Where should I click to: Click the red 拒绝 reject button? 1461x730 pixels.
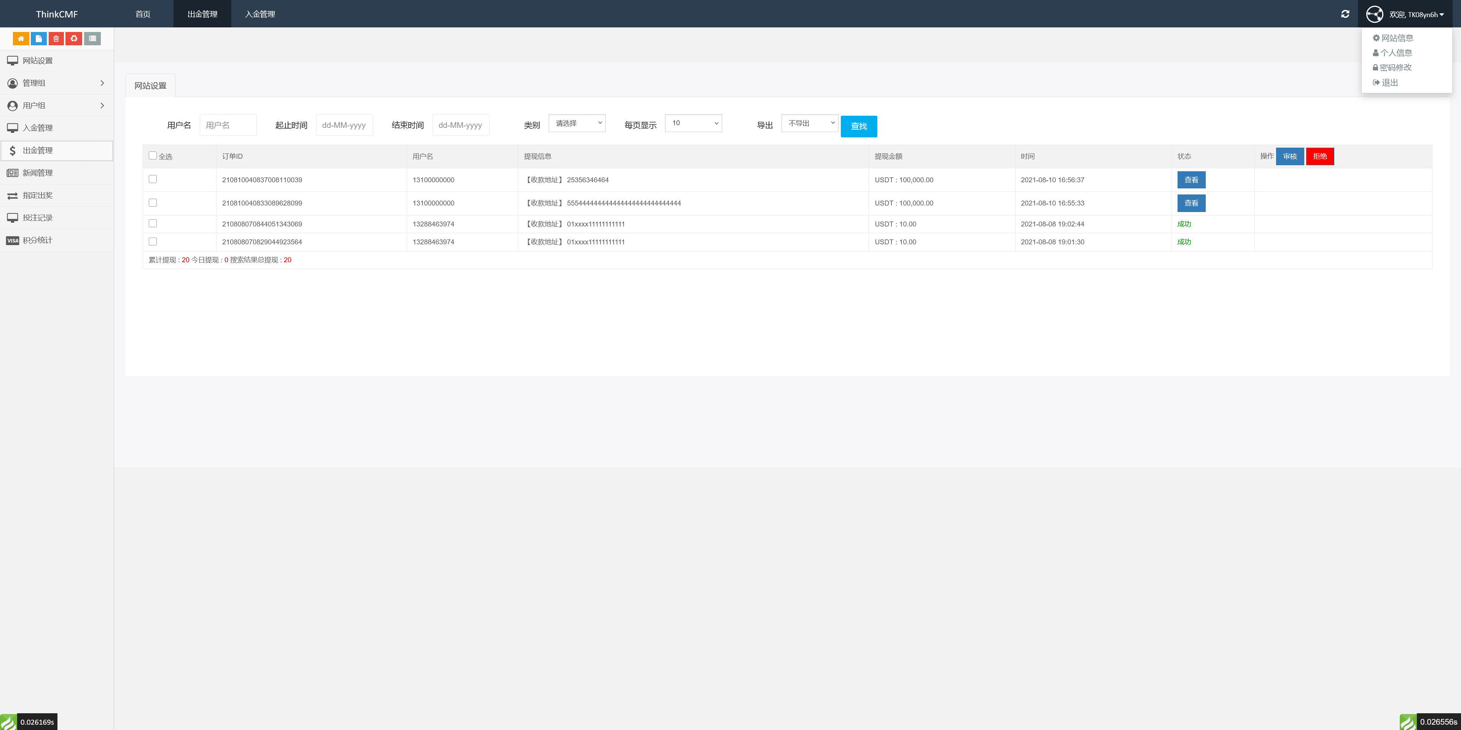1320,156
